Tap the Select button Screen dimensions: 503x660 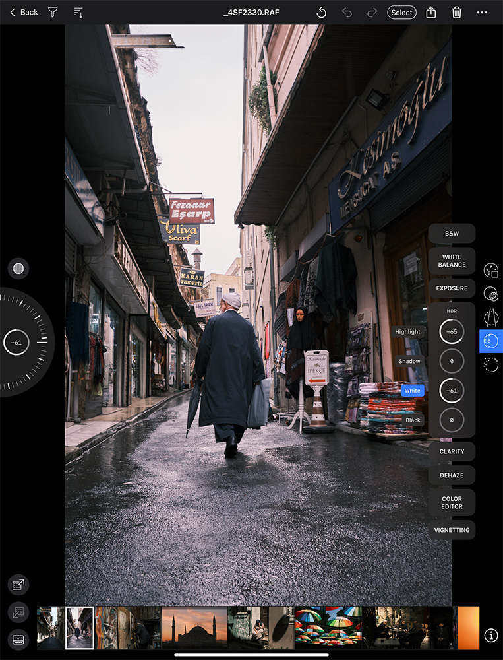coord(401,12)
